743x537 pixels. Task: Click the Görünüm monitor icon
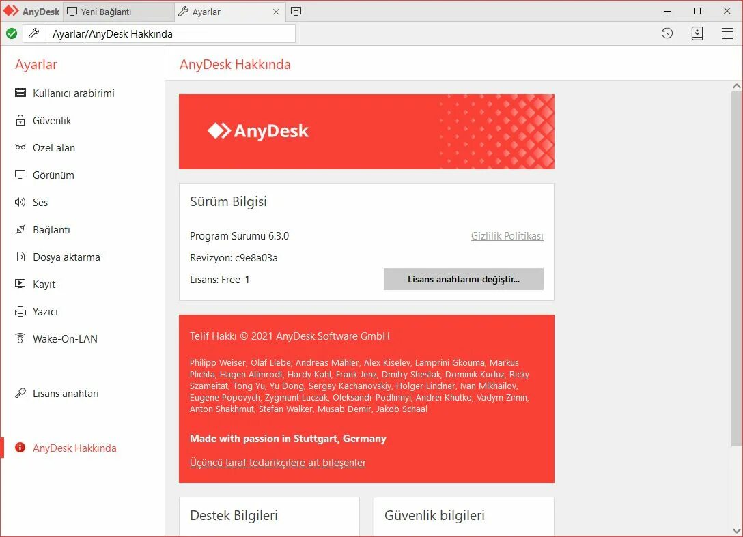20,175
